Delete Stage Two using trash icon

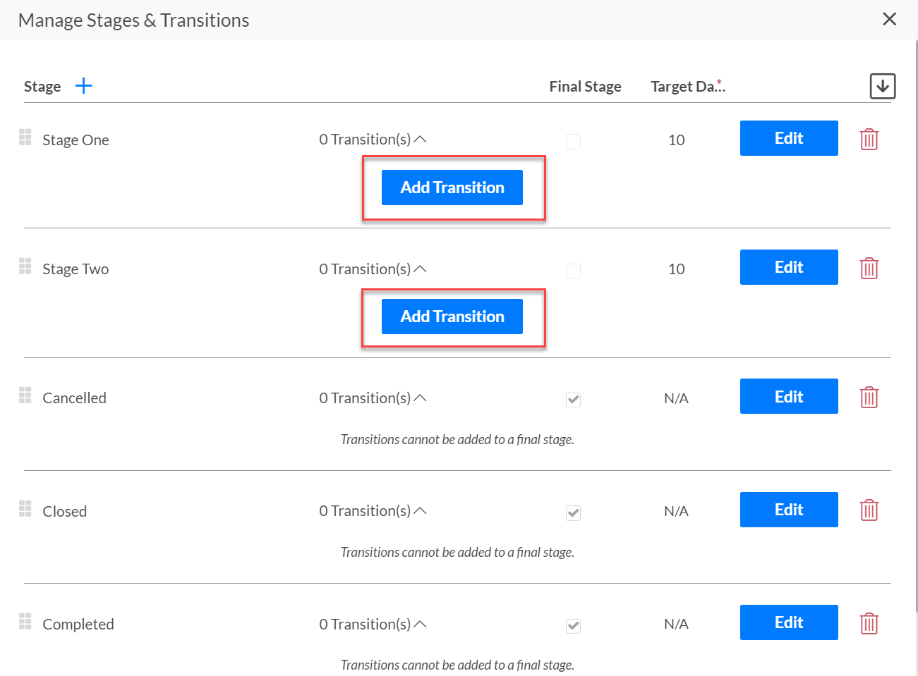[x=869, y=268]
